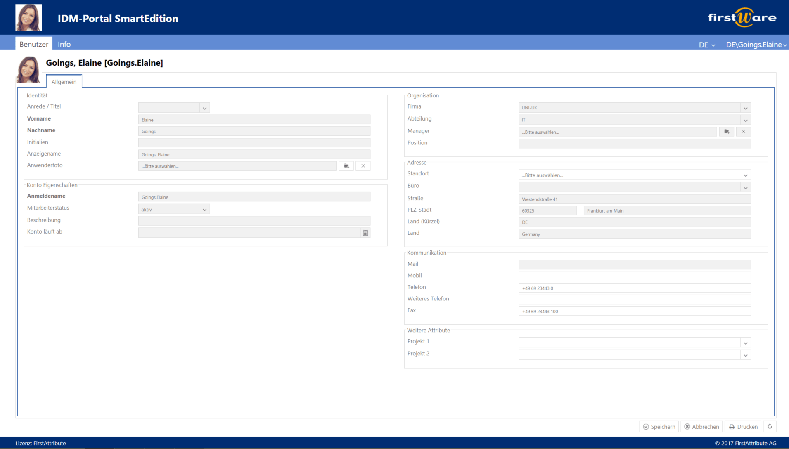The height and width of the screenshot is (449, 789).
Task: Click profile photo in header bar
Action: (28, 17)
